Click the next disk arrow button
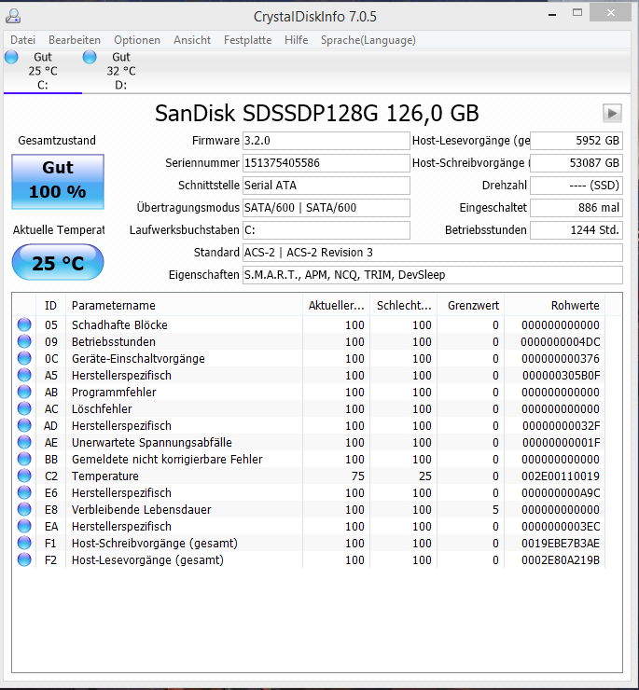639x690 pixels. 612,113
